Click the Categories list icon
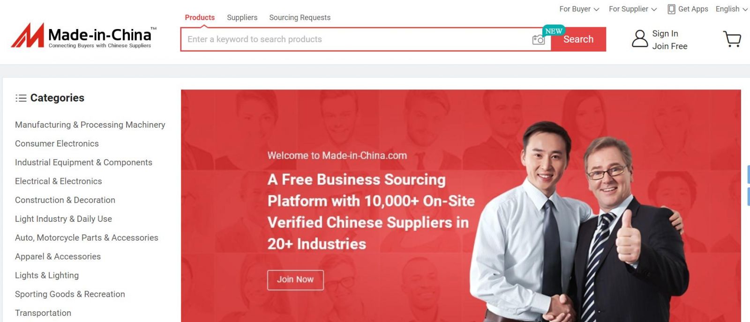This screenshot has height=322, width=750. pos(21,98)
